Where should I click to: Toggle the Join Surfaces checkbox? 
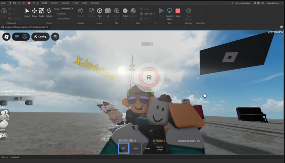55,18
